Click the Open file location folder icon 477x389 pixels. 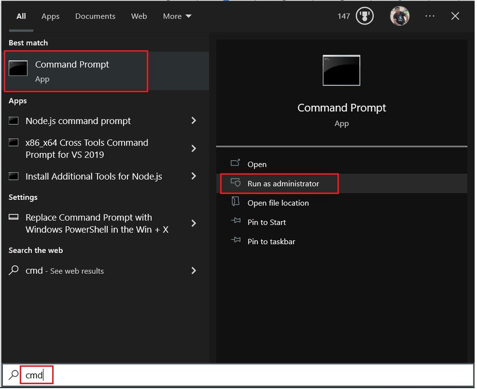[x=236, y=203]
